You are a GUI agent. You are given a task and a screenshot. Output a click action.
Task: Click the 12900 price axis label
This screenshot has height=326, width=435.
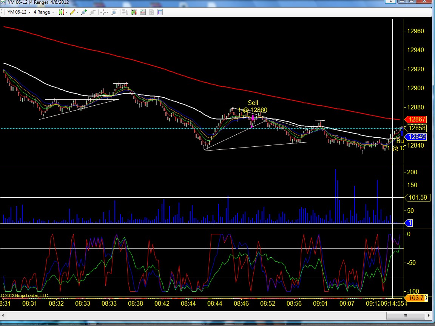coord(415,88)
